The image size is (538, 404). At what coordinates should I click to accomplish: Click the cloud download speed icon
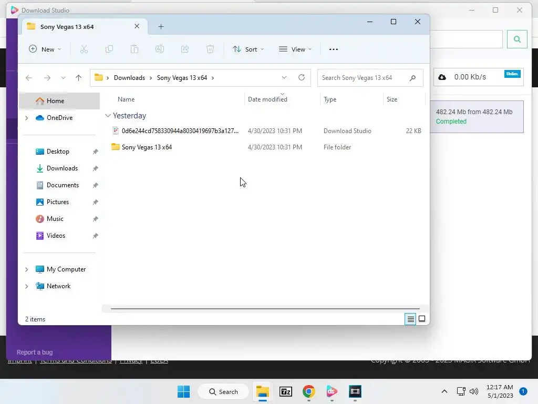click(442, 77)
